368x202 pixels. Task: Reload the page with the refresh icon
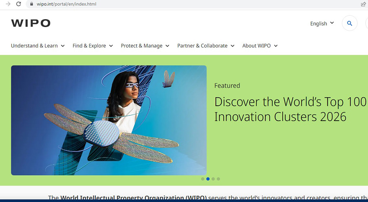18,4
